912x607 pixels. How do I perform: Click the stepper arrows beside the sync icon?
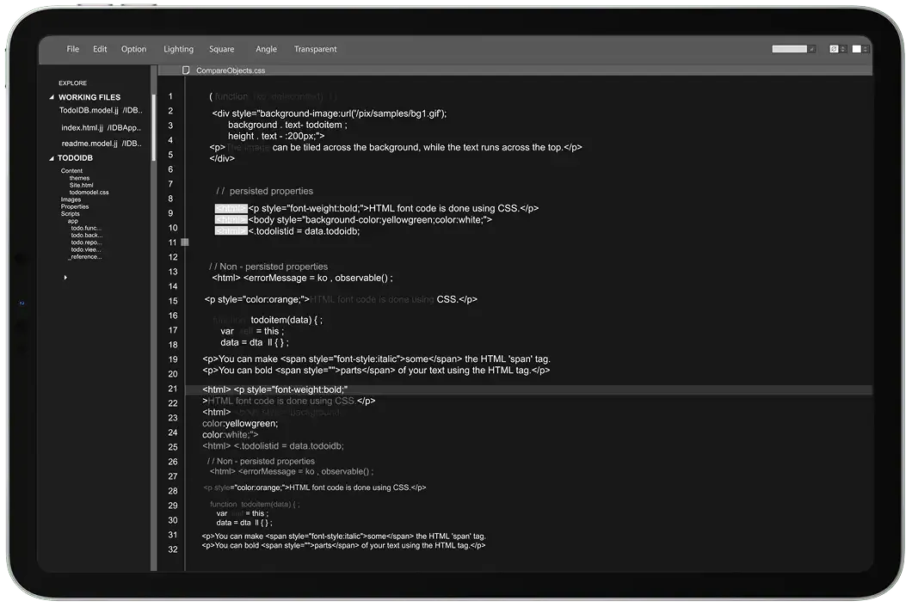843,49
